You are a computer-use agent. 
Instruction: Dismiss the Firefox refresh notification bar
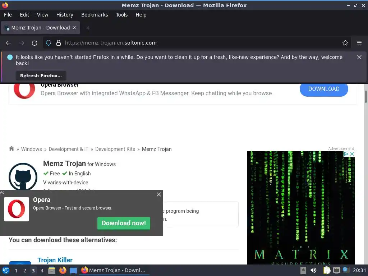coord(359,57)
